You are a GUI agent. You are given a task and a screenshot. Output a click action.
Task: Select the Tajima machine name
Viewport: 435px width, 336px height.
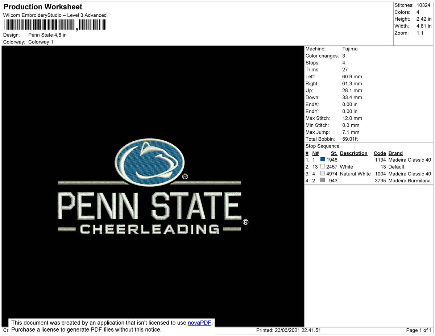(350, 49)
